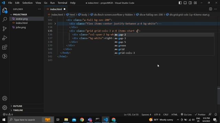Change HTML language mode

(x=174, y=114)
